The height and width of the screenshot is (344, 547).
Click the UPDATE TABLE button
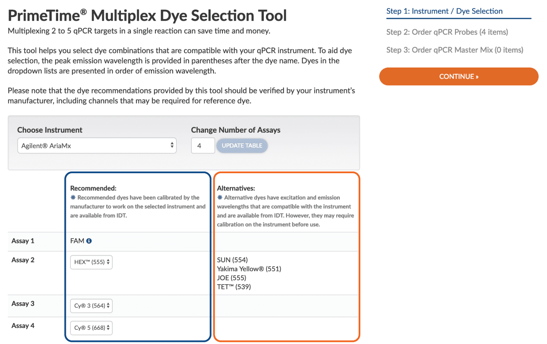click(242, 146)
